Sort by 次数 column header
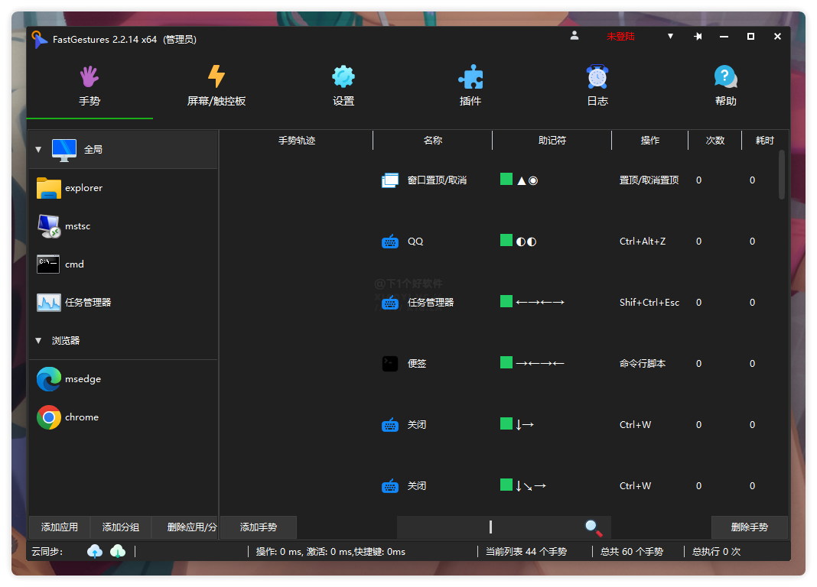Screen dimensions: 817x587 714,141
